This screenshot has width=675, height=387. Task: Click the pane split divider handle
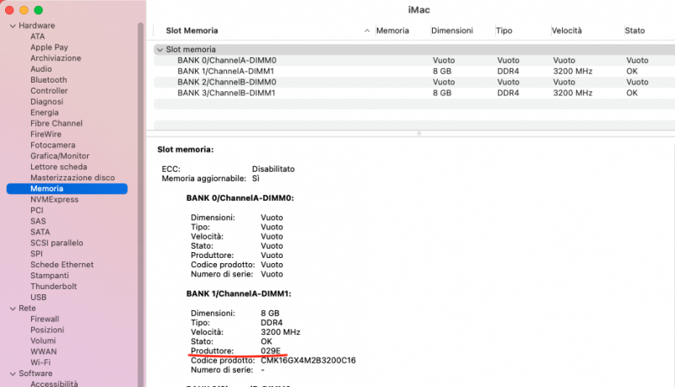[418, 134]
